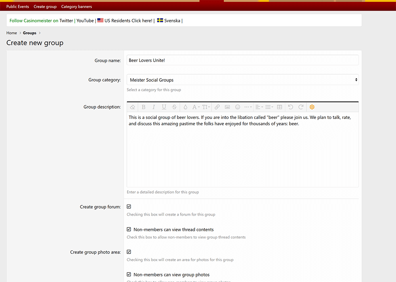Open the font family dropdown
Viewport: 396px width, 282px height.
coord(196,107)
